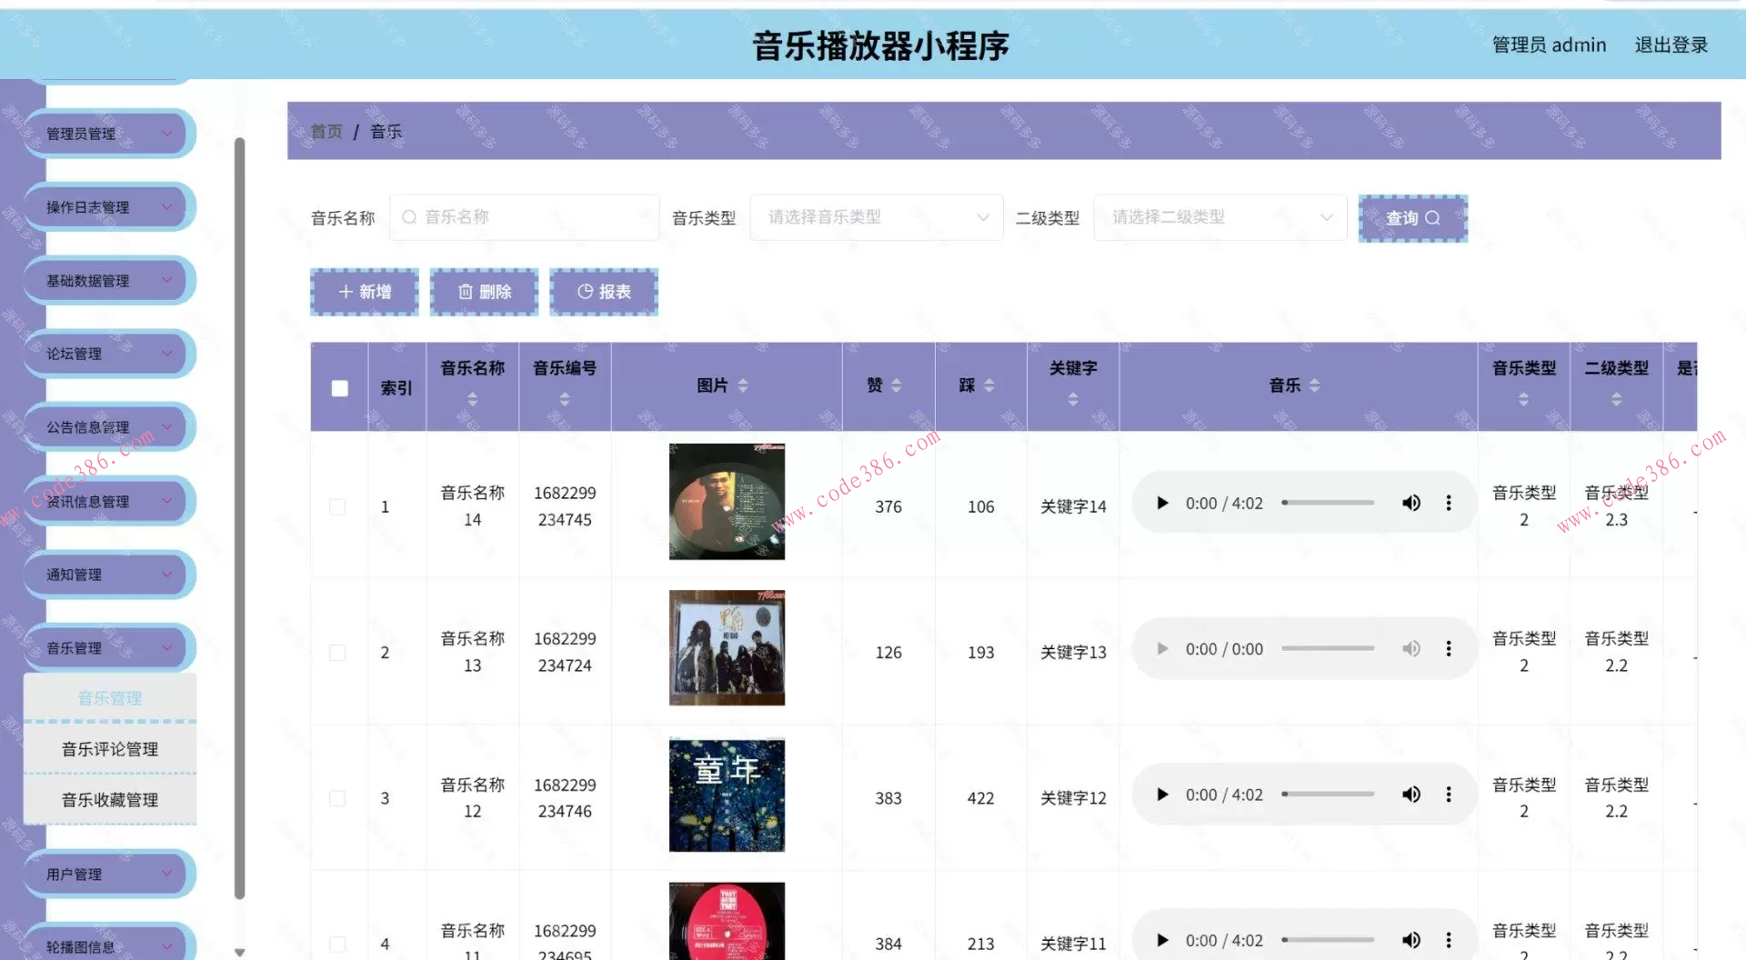Select the row 3 checkbox
The width and height of the screenshot is (1746, 960).
[x=337, y=798]
